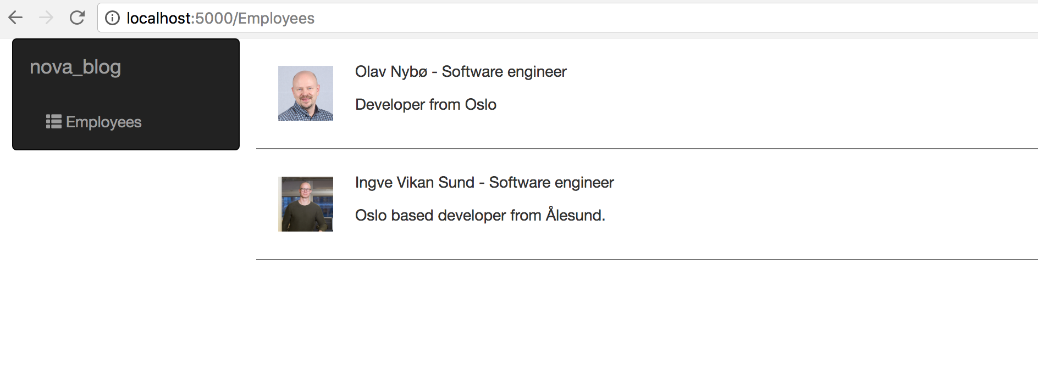Open the nova_blog brand link

pos(75,67)
